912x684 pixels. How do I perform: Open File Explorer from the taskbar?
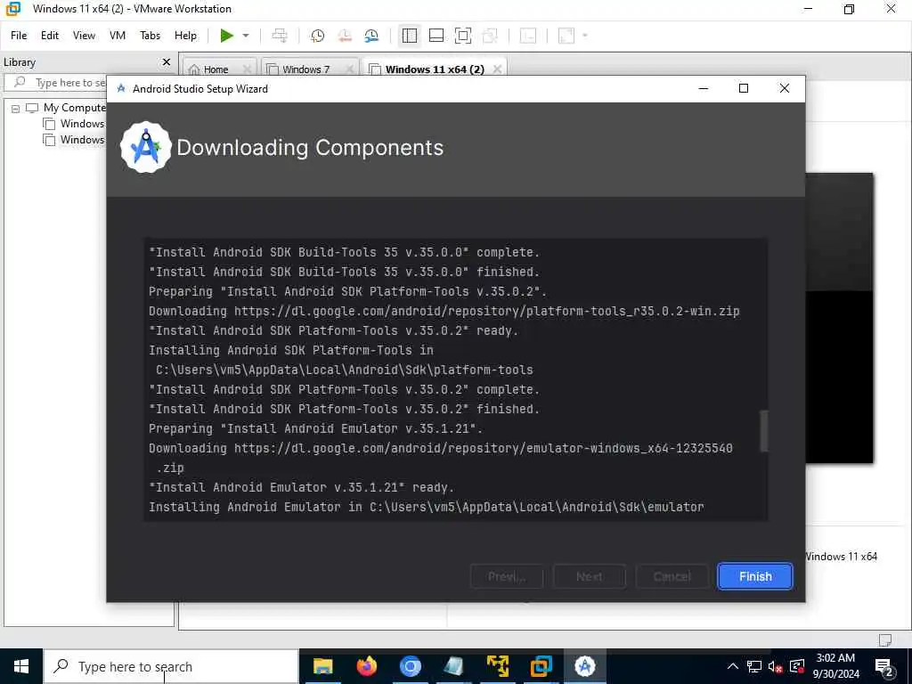click(322, 666)
